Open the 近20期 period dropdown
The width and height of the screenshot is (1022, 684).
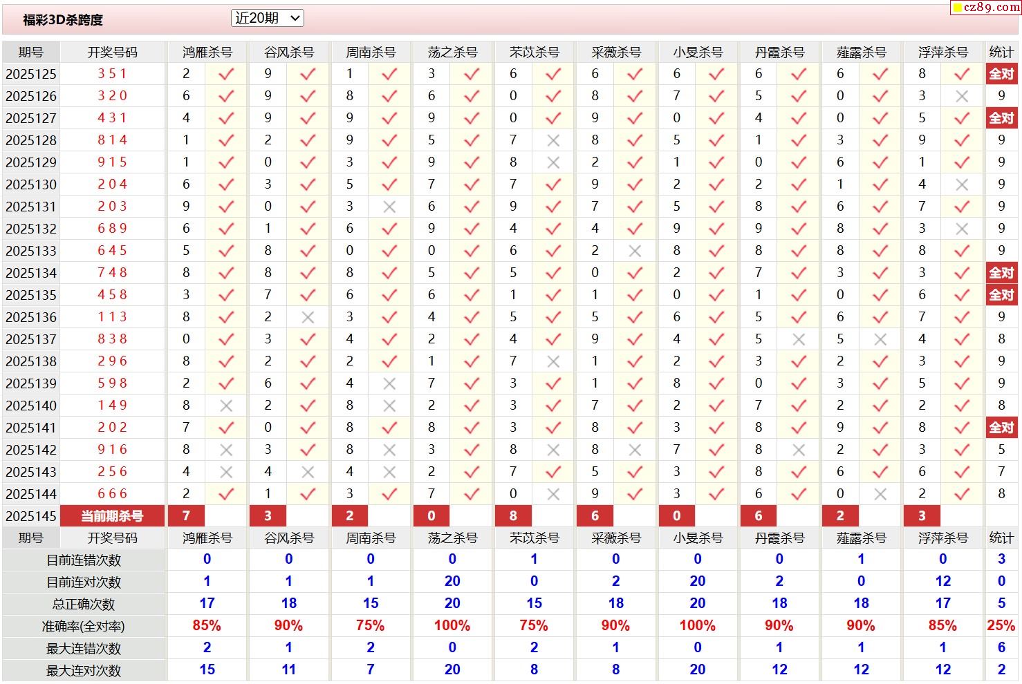coord(267,19)
